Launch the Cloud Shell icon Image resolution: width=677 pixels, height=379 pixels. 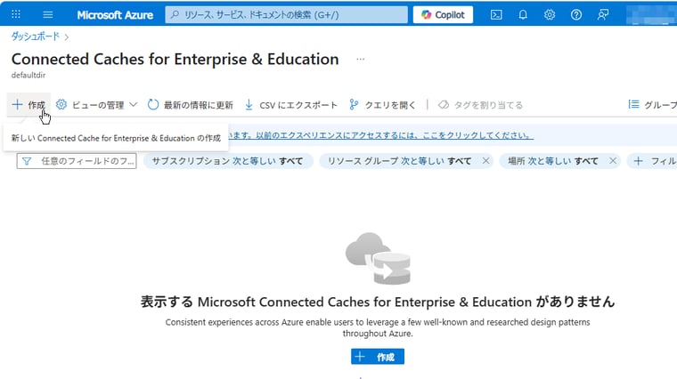(496, 14)
